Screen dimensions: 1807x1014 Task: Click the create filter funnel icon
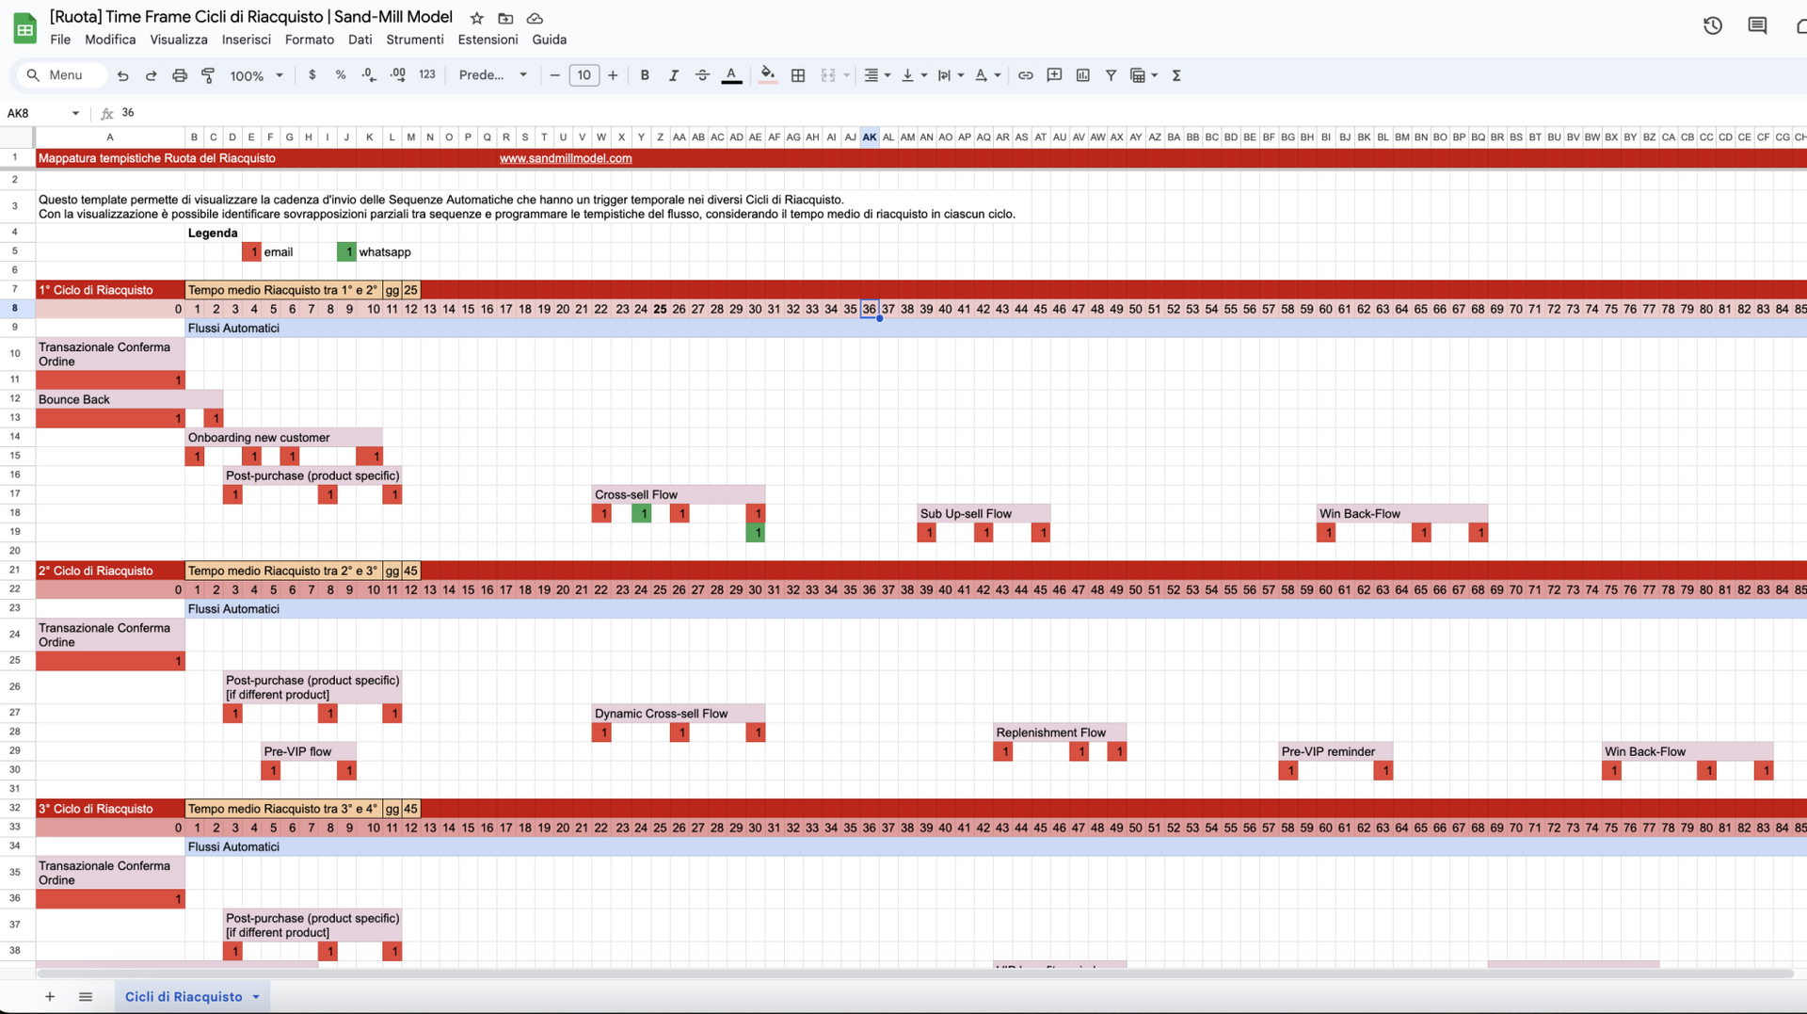click(x=1111, y=75)
